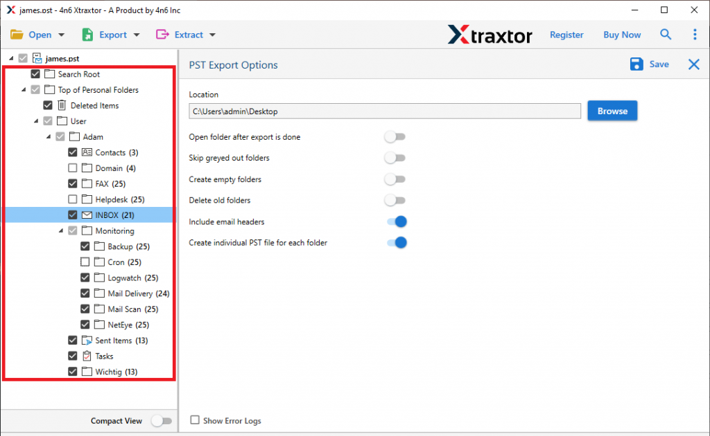This screenshot has width=710, height=436.
Task: Switch on Compact View slider
Action: point(162,420)
